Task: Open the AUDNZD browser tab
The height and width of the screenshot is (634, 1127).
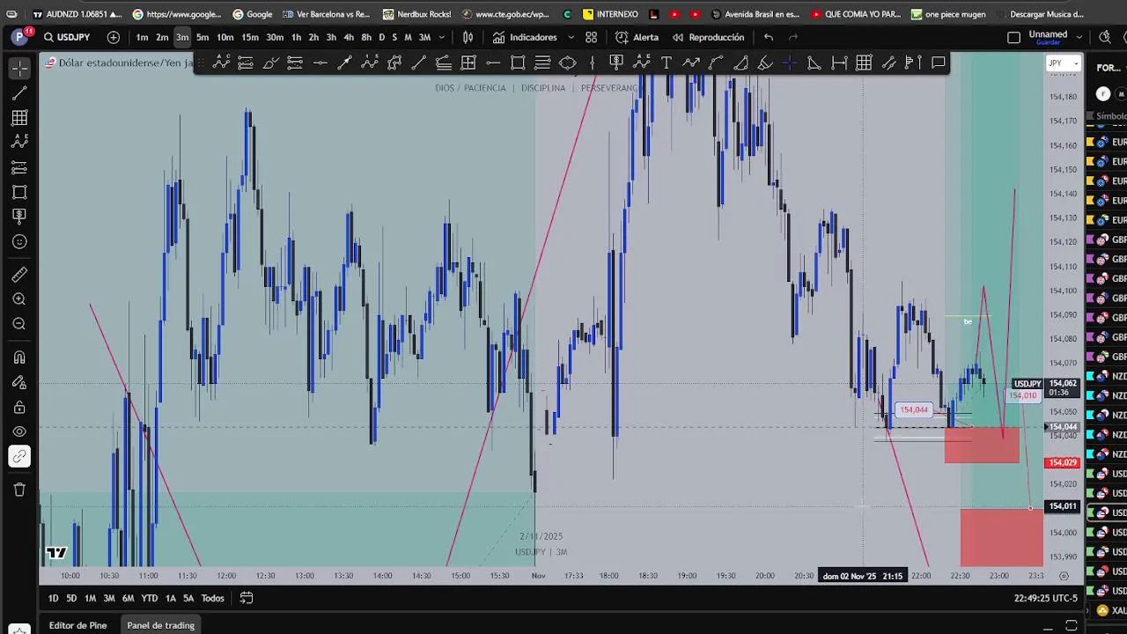Action: pyautogui.click(x=77, y=14)
